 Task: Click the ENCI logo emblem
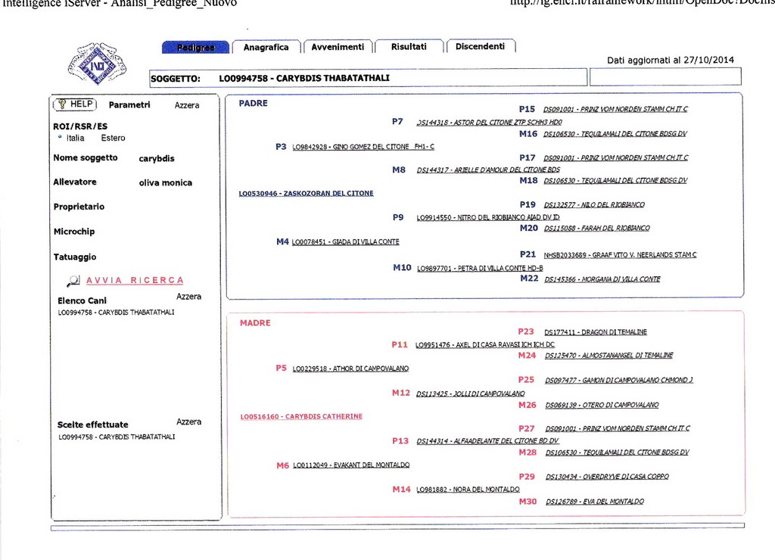click(x=97, y=64)
